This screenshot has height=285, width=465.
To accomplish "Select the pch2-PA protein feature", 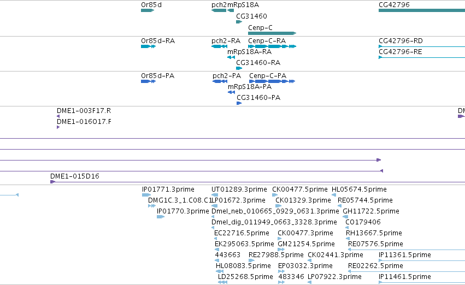I will (220, 81).
